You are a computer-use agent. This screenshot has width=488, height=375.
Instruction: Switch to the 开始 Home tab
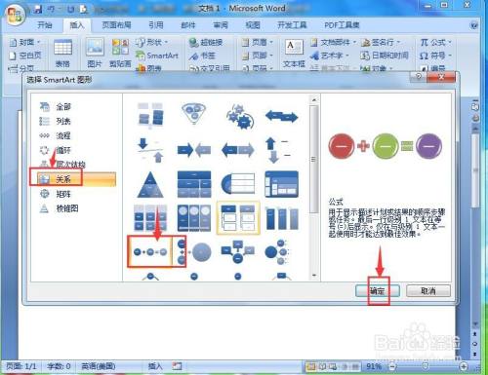[x=45, y=25]
